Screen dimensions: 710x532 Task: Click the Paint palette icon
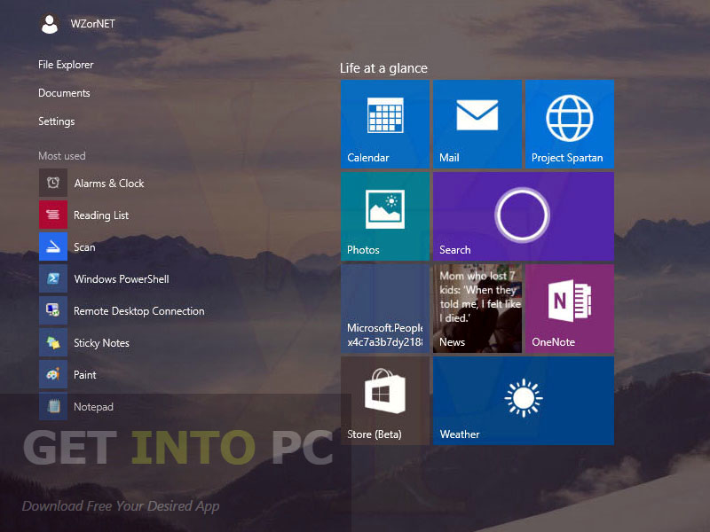click(x=53, y=374)
